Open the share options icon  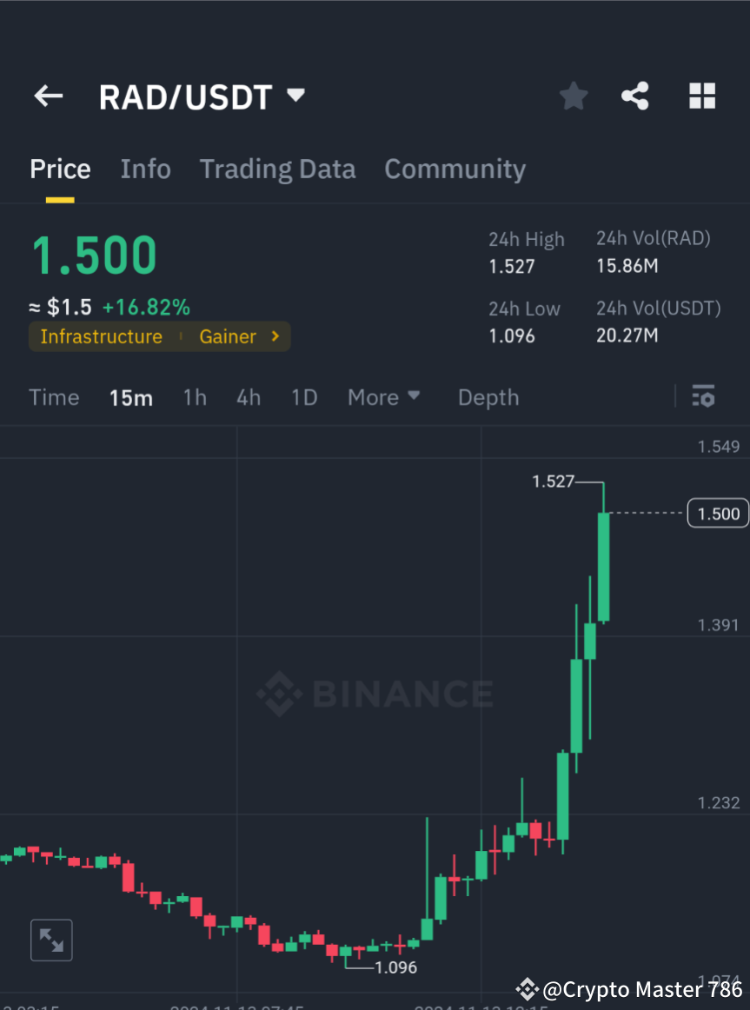635,96
